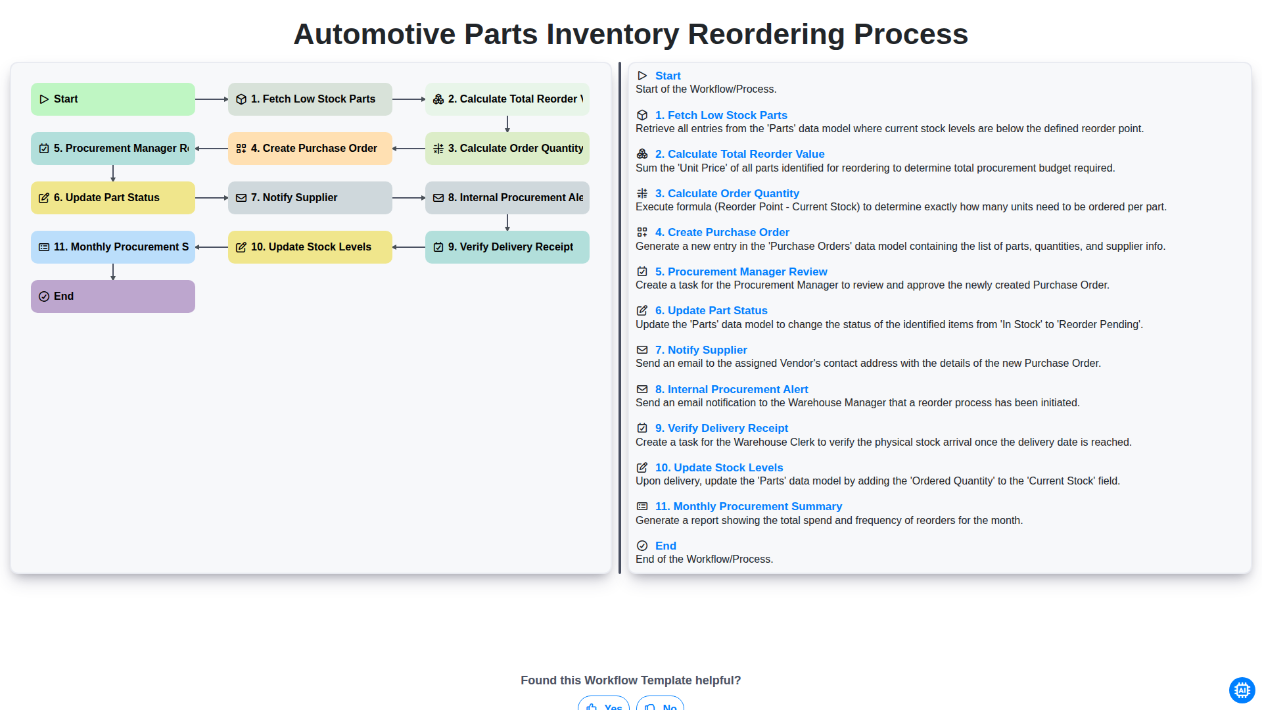Click the edit icon beside Update Part Status heading
The width and height of the screenshot is (1262, 710).
point(642,310)
